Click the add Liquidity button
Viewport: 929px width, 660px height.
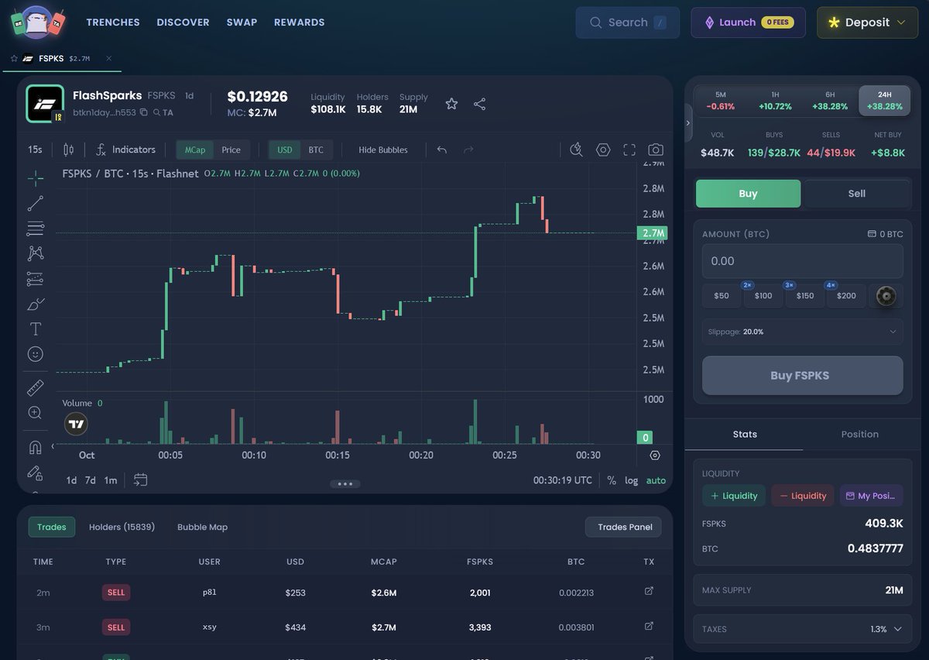click(x=734, y=496)
